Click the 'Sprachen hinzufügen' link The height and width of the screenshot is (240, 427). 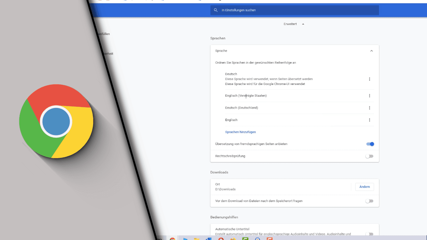[241, 132]
